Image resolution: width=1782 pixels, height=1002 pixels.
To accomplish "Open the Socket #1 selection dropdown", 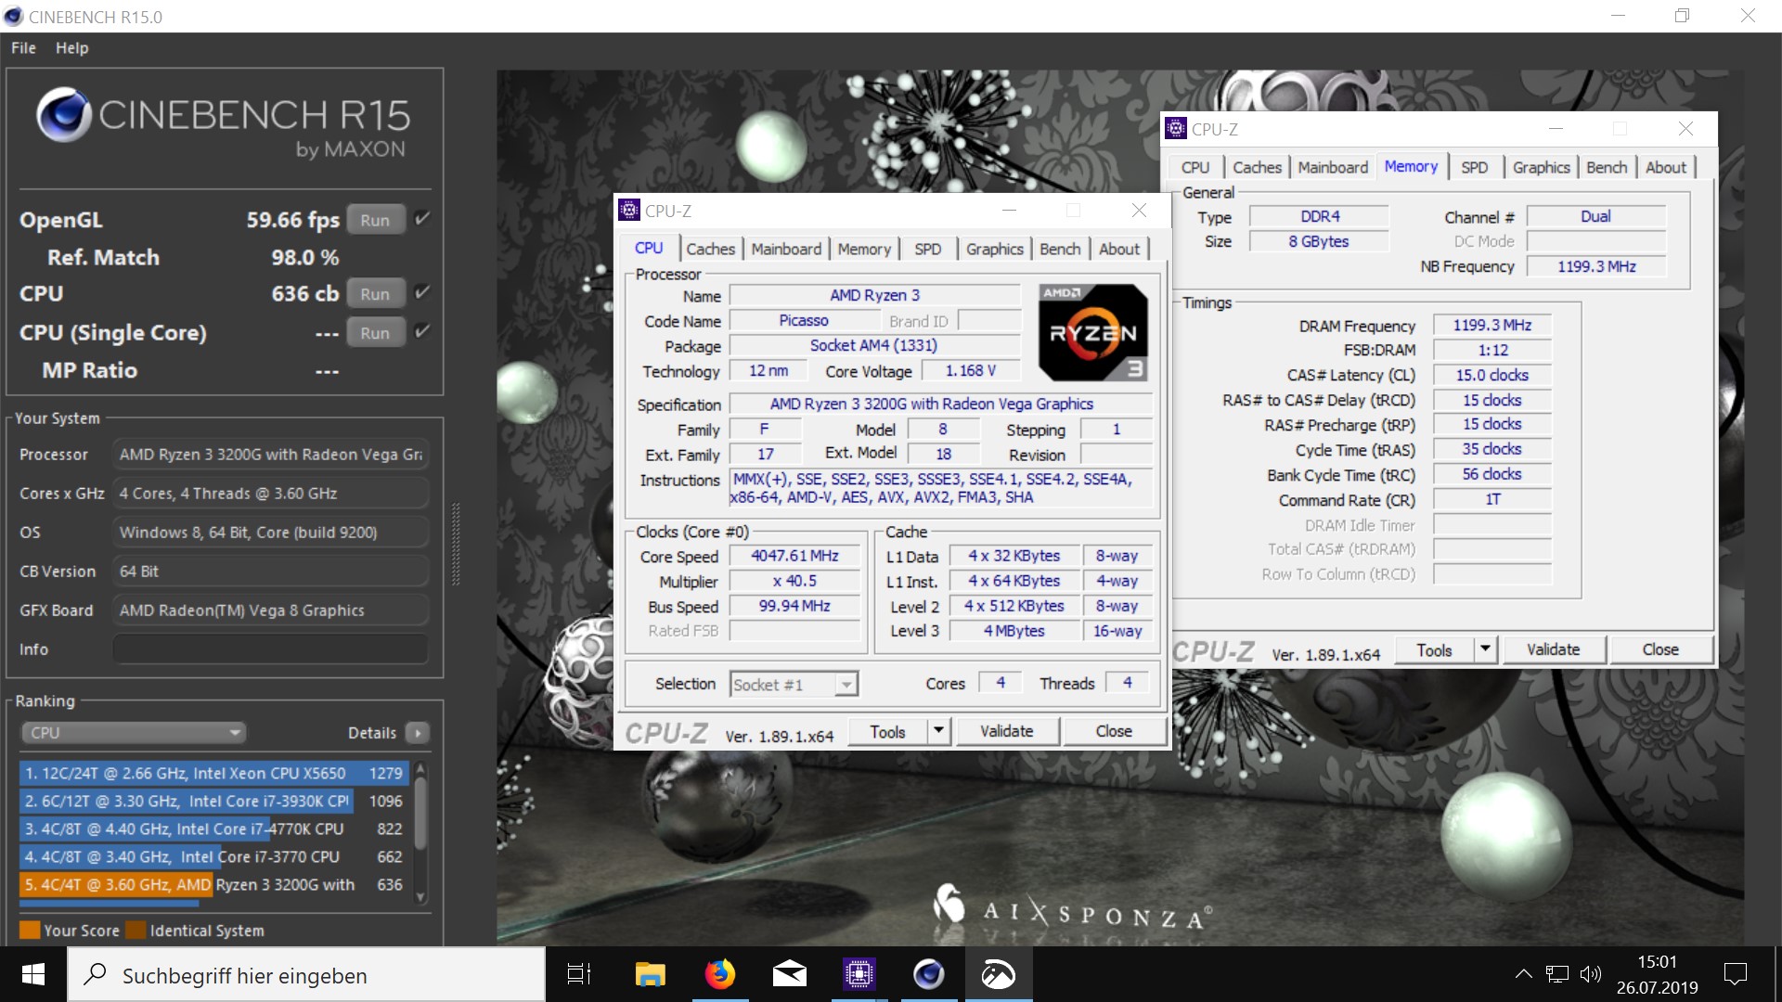I will (794, 685).
